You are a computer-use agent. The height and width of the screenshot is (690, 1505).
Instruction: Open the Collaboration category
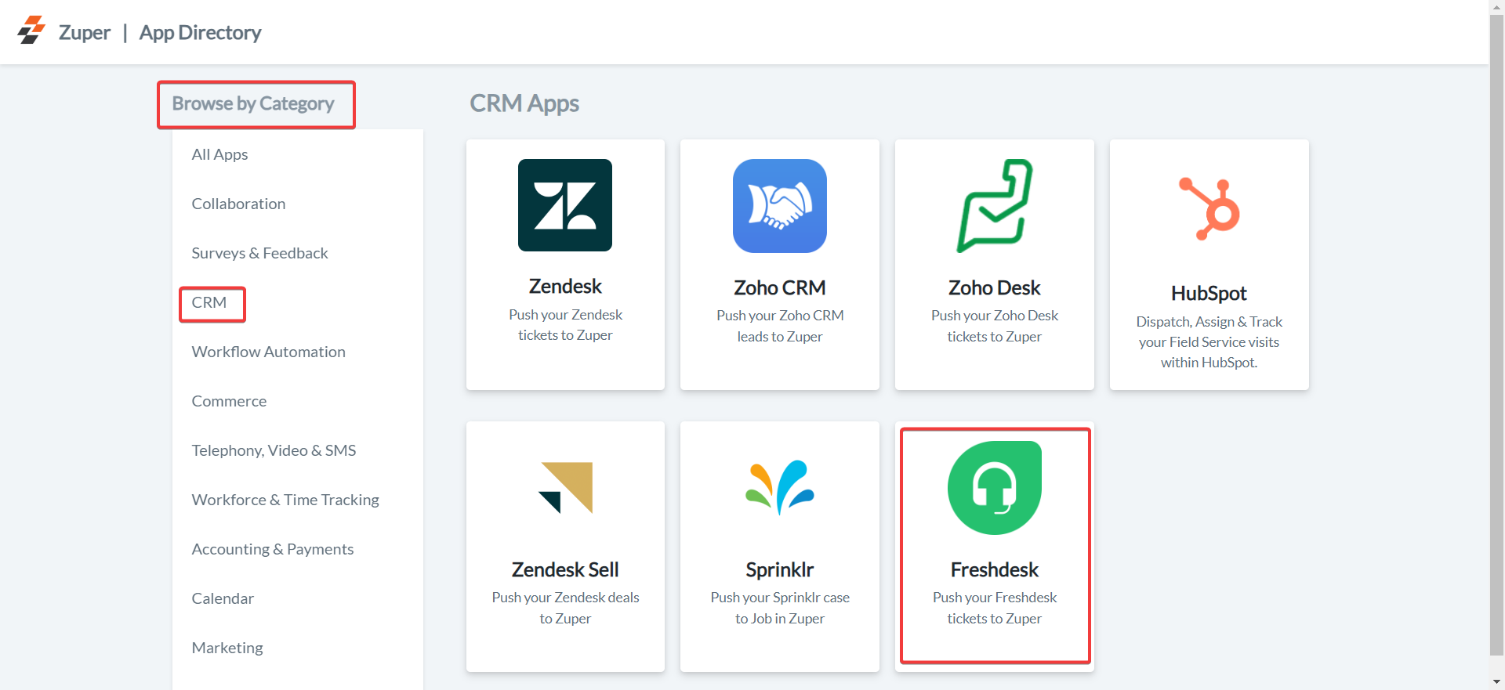[238, 204]
